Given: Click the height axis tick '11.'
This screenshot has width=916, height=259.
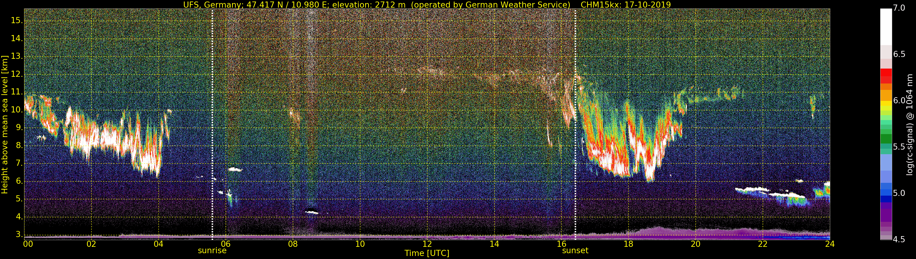Looking at the screenshot, I should click(x=17, y=92).
